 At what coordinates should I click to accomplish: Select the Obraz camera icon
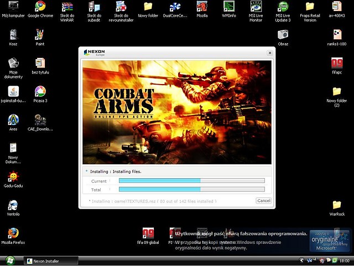[283, 38]
